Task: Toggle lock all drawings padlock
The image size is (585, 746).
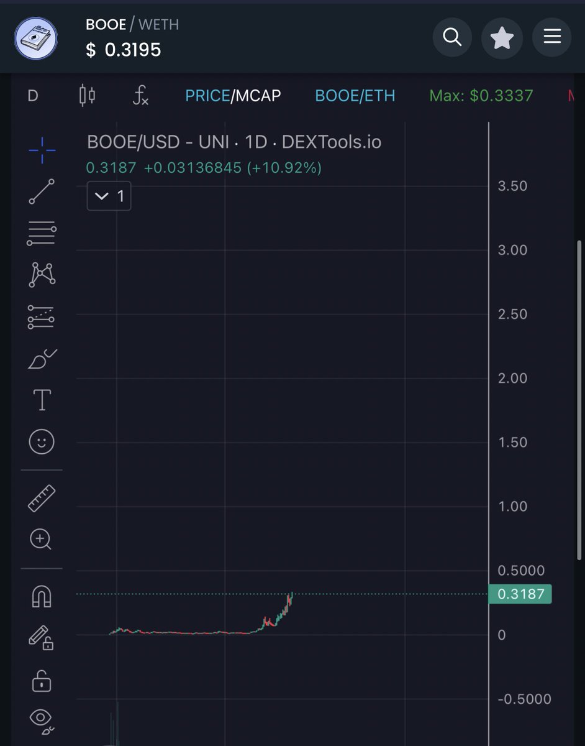Action: tap(42, 681)
